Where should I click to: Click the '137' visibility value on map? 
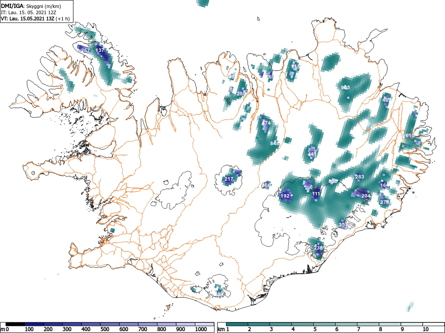click(100, 50)
